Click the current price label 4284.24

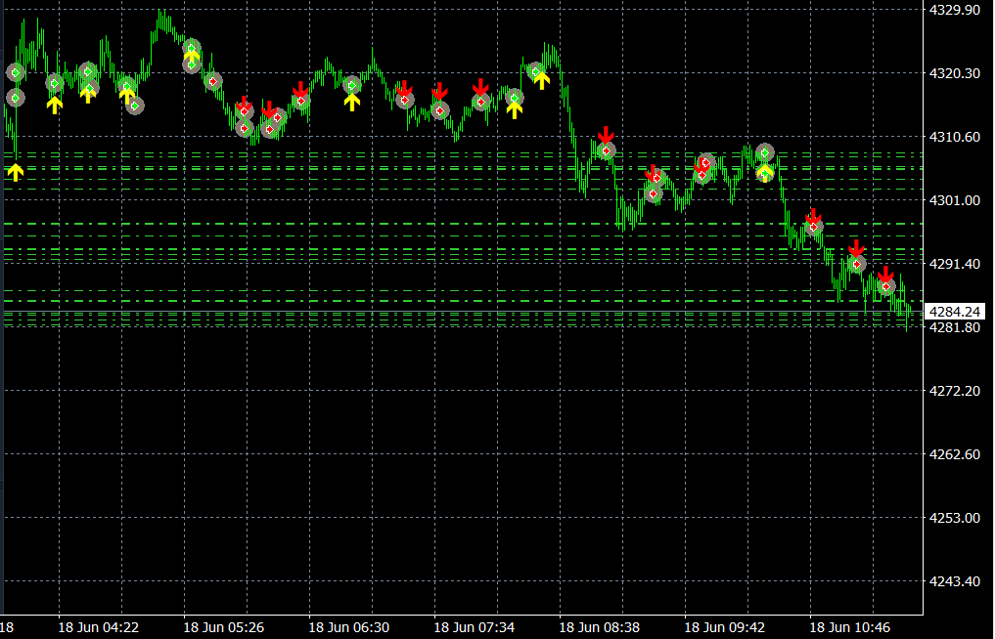point(955,312)
